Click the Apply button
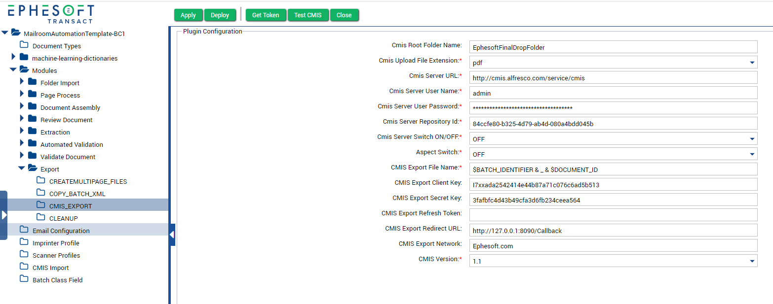The image size is (773, 304). [188, 15]
